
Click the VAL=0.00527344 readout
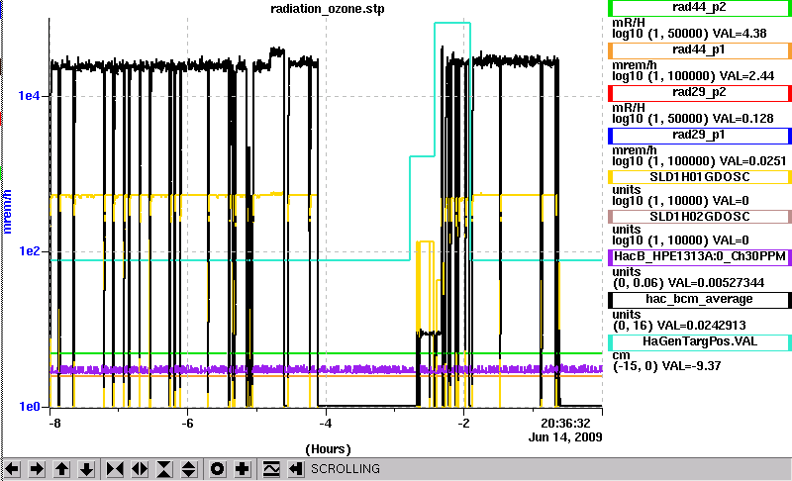[x=716, y=283]
